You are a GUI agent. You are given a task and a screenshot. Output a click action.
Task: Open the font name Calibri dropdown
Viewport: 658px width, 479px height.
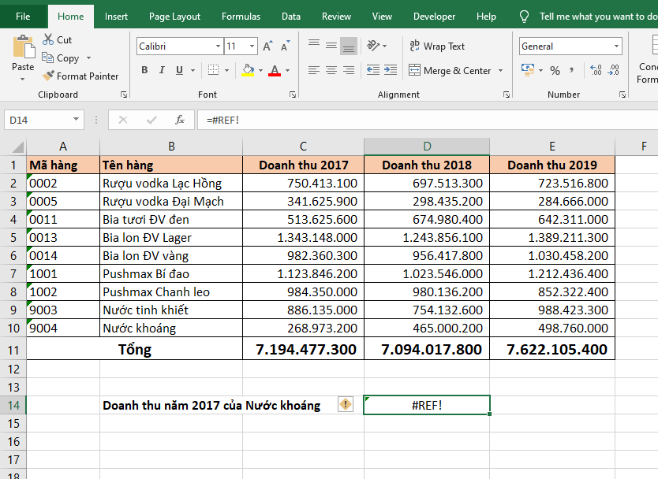point(216,46)
